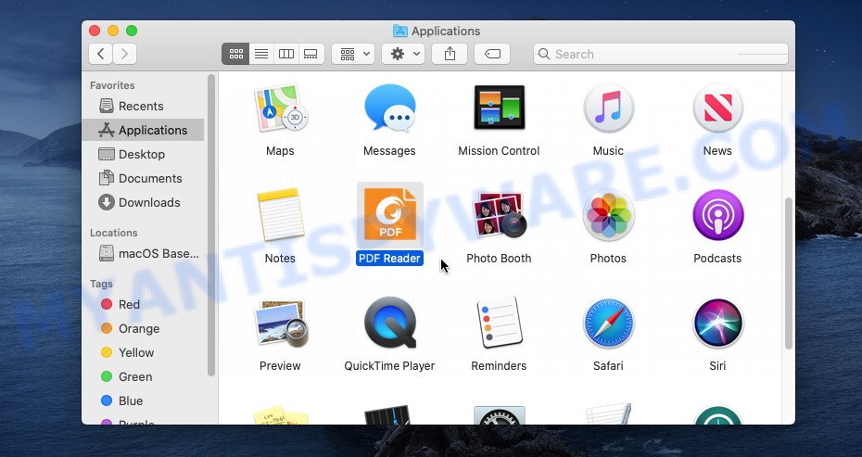This screenshot has height=457, width=862.
Task: Switch to icon view
Action: (x=235, y=54)
